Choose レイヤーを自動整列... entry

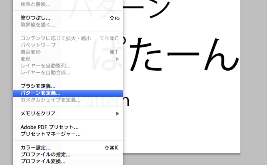tap(68, 66)
